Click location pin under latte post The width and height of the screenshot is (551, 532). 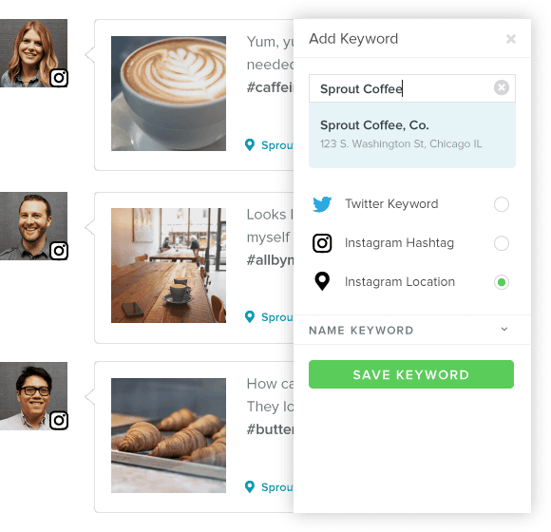click(250, 144)
